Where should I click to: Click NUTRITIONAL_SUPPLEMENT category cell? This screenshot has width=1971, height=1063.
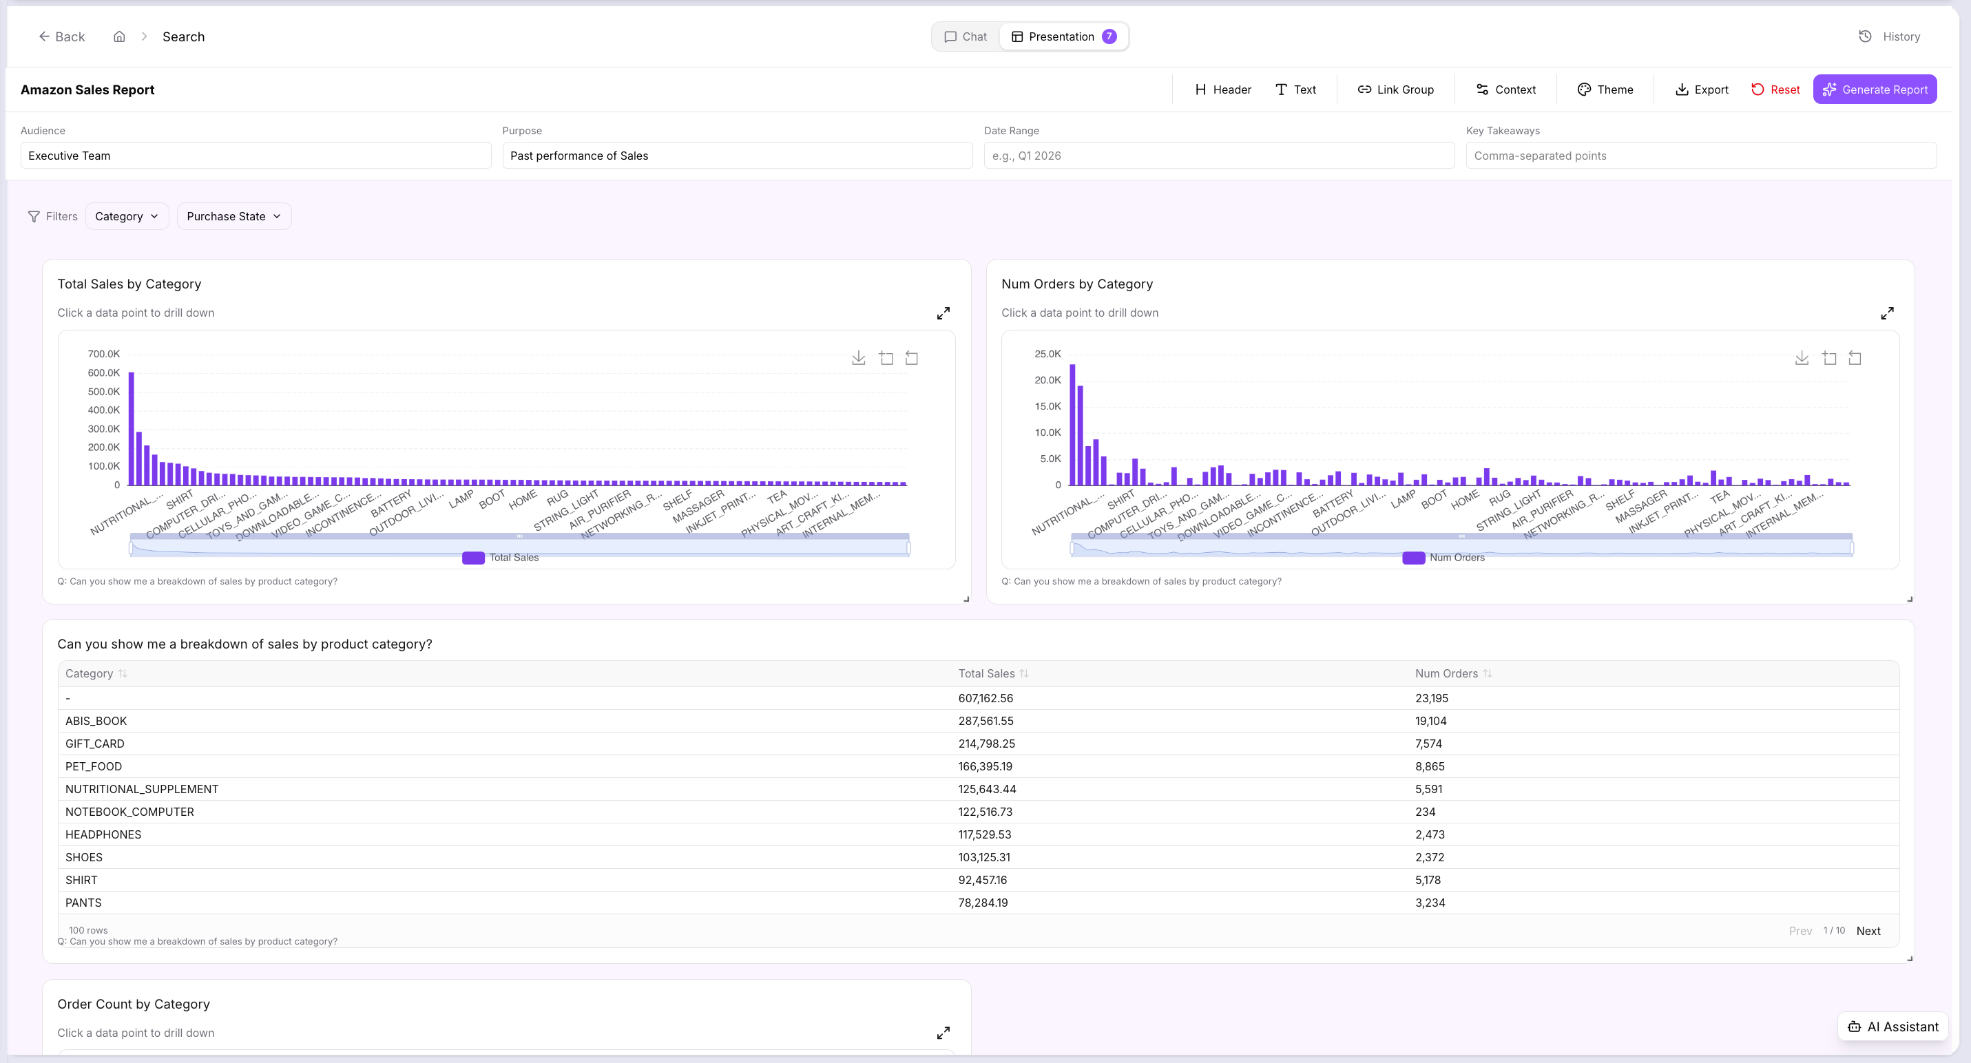point(142,789)
